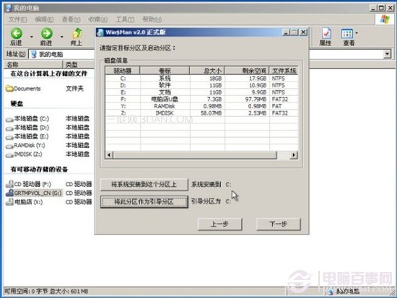The width and height of the screenshot is (397, 298).
Task: Click the address bar field 我的电脑
Action: [x=62, y=54]
